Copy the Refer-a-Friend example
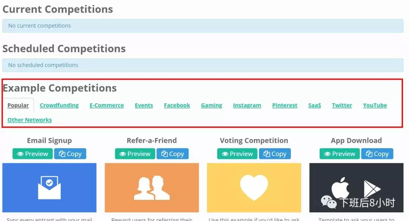Image resolution: width=409 pixels, height=221 pixels. point(172,154)
